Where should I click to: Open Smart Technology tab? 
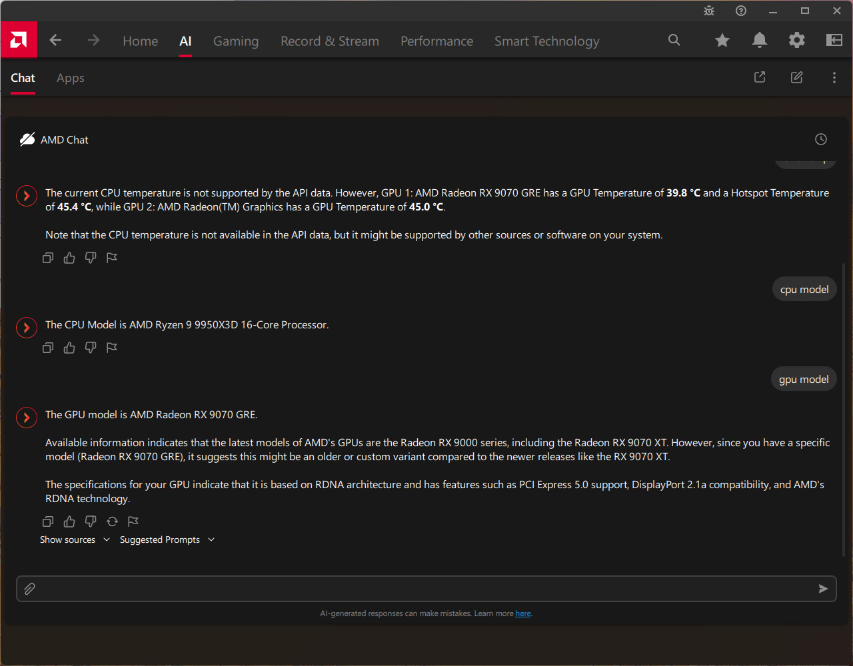click(x=547, y=41)
